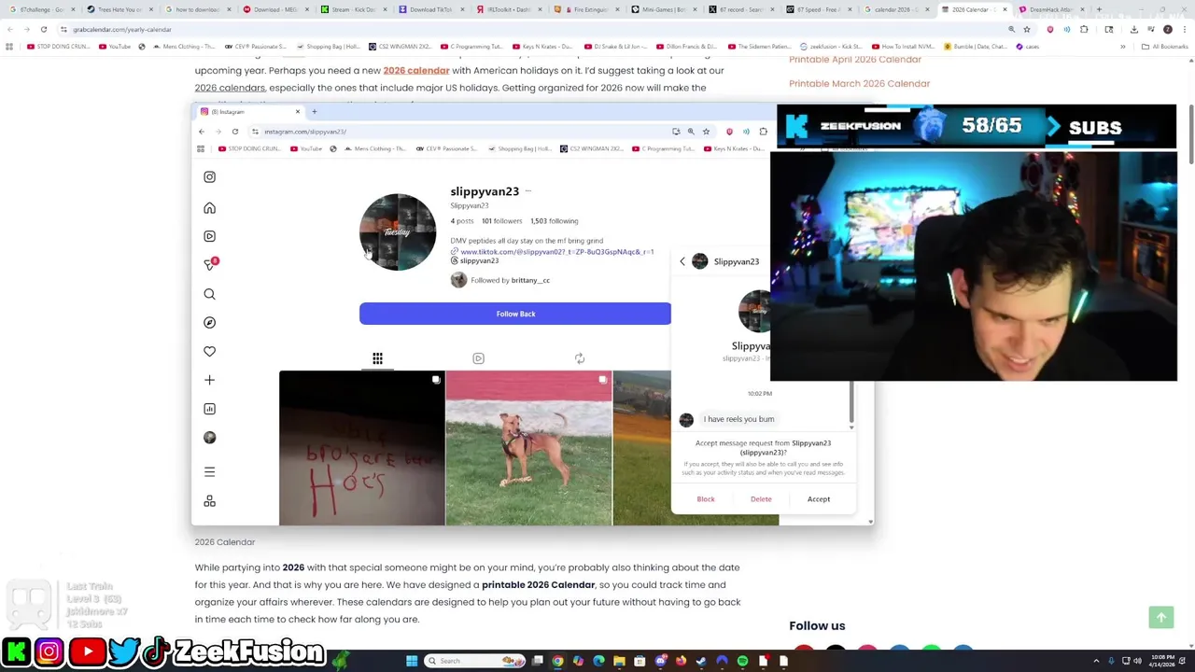Block the message request
1195x672 pixels.
(706, 499)
